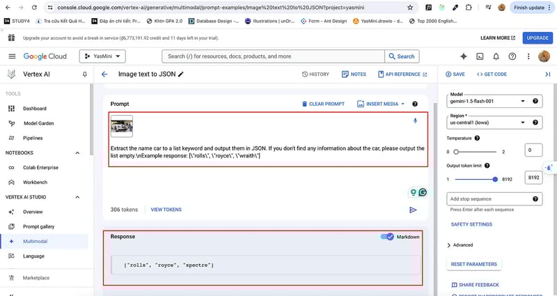Viewport: 557px width, 296px height.
Task: Open Dashboard in the sidebar
Action: [35, 109]
